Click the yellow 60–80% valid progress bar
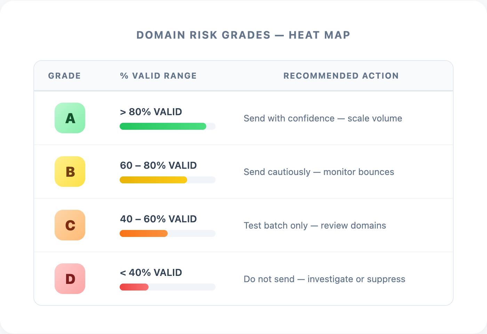Viewport: 487px width, 334px height. click(x=153, y=180)
